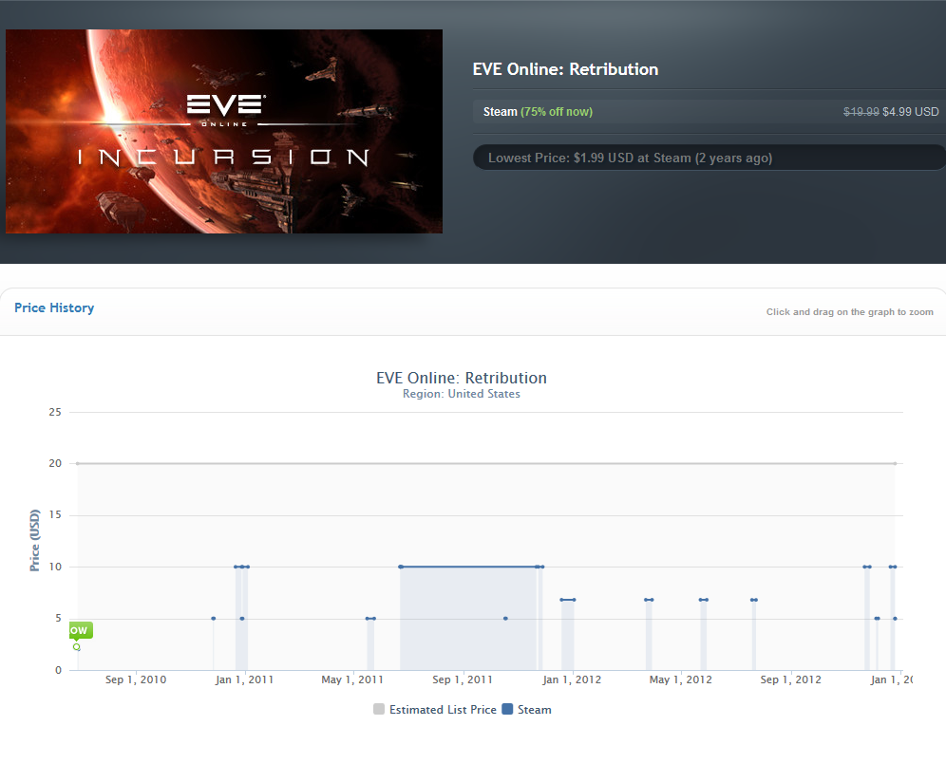Click the 25 value on price axis
The width and height of the screenshot is (946, 763).
coord(55,412)
